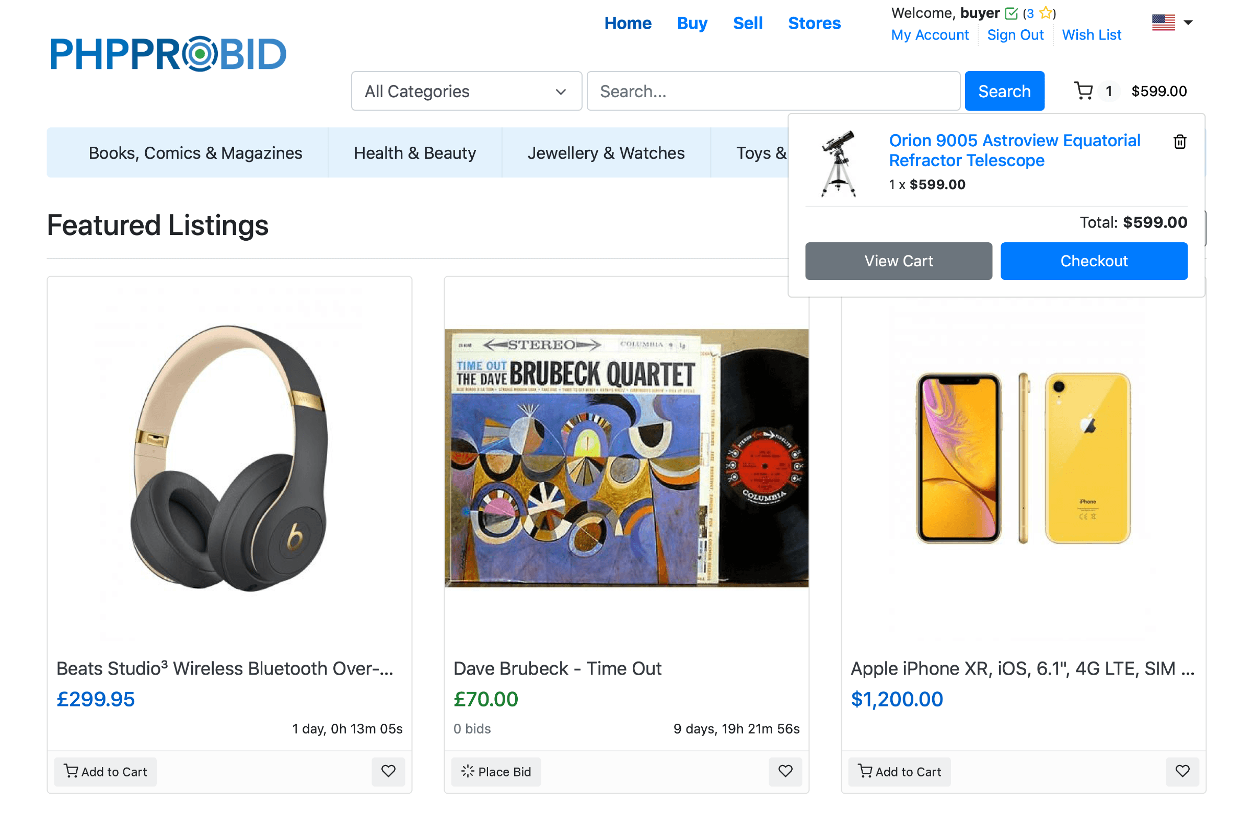Add Beats Studio headphones to wish list
The height and width of the screenshot is (825, 1254).
tap(388, 771)
